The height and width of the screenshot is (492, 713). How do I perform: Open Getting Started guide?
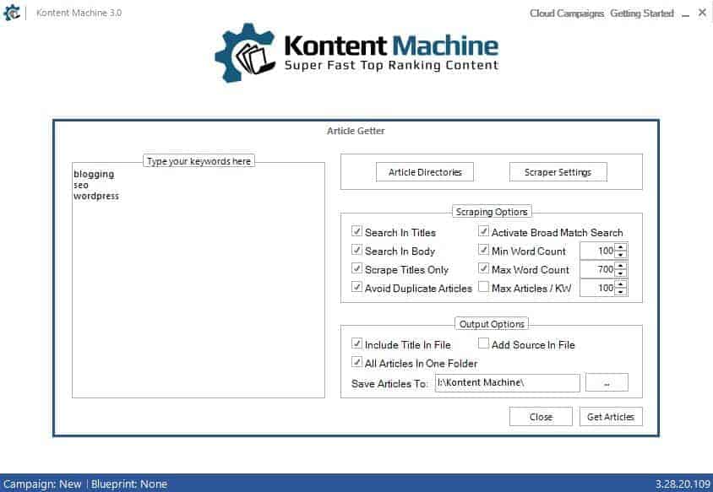[x=641, y=14]
